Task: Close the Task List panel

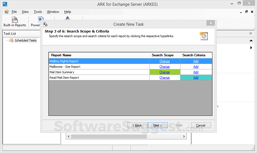Action: click(x=251, y=33)
